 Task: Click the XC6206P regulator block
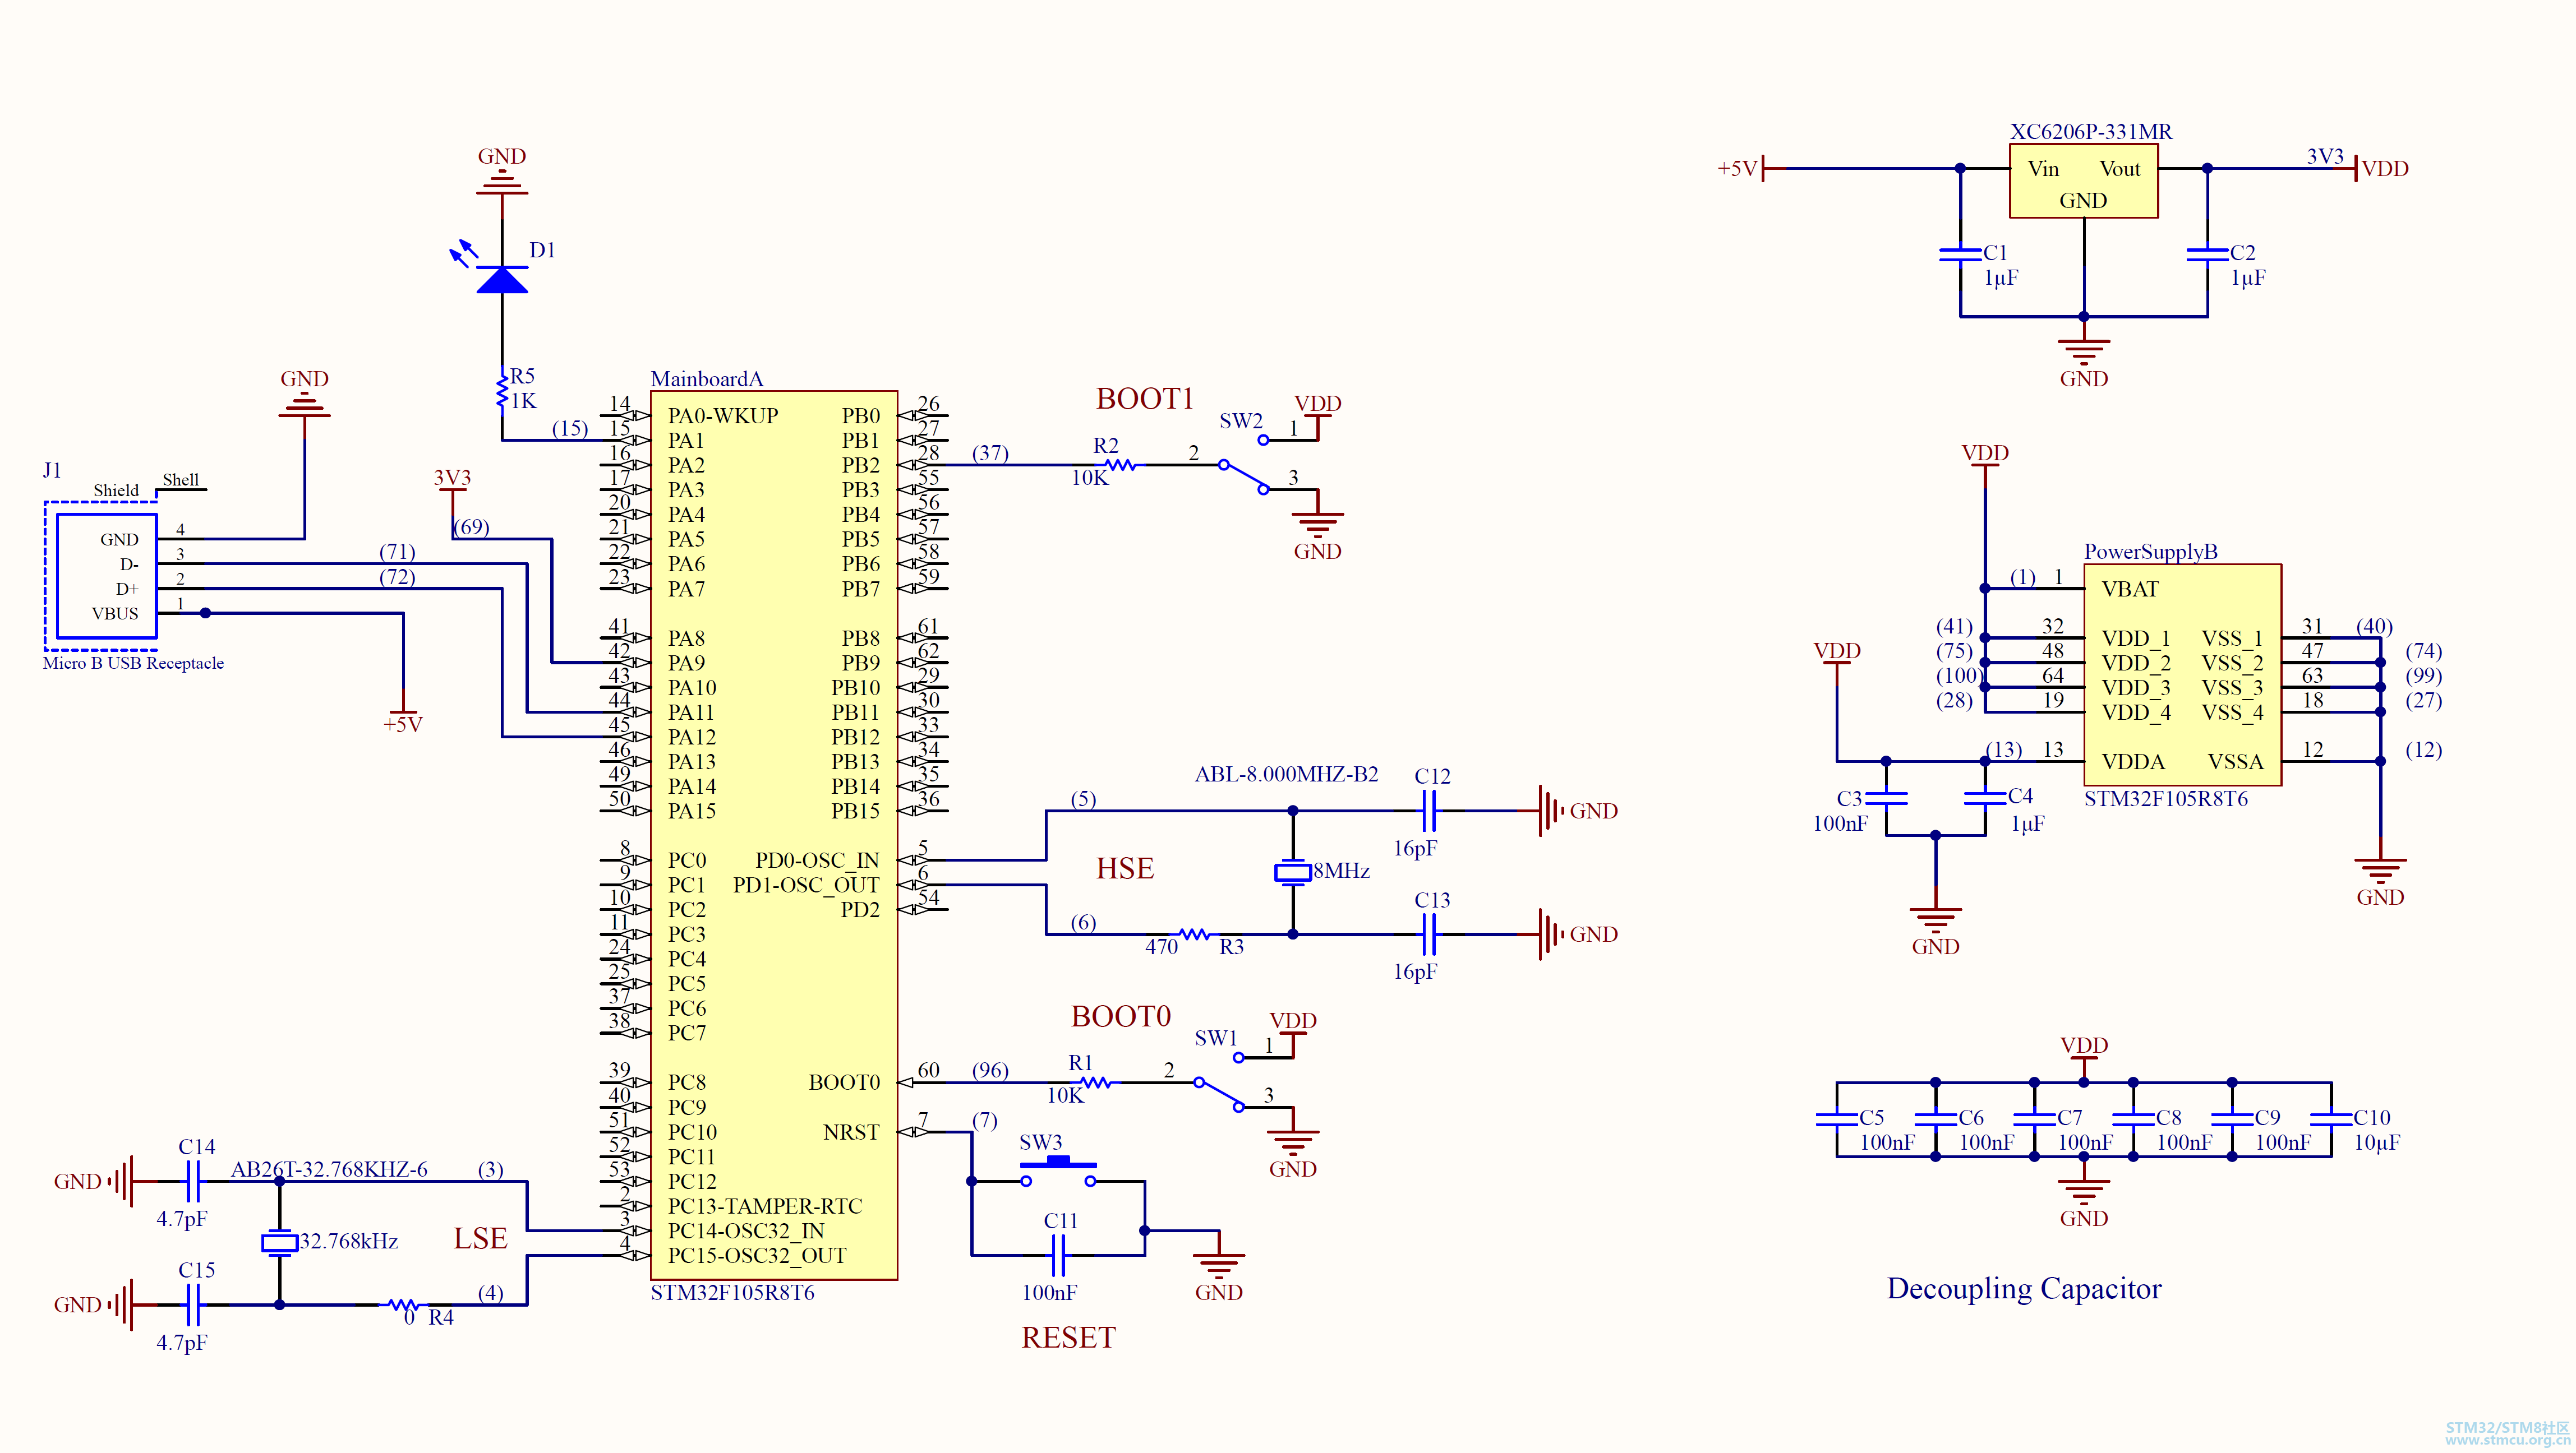pyautogui.click(x=2083, y=181)
